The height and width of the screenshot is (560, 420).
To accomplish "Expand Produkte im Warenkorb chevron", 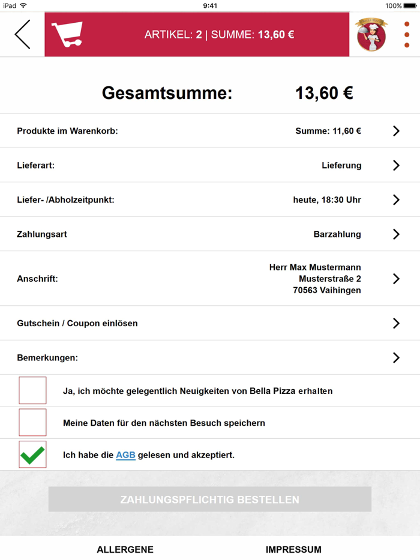I will coord(396,131).
